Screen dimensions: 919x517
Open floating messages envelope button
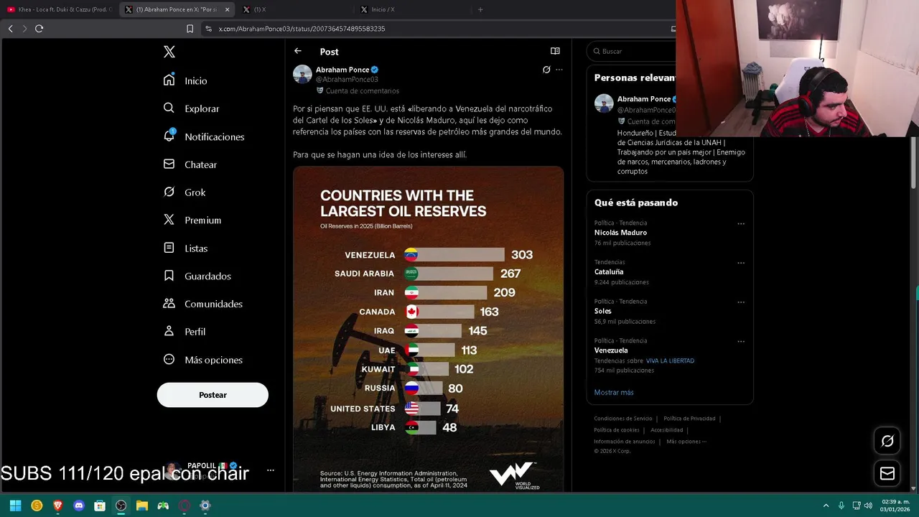point(887,473)
